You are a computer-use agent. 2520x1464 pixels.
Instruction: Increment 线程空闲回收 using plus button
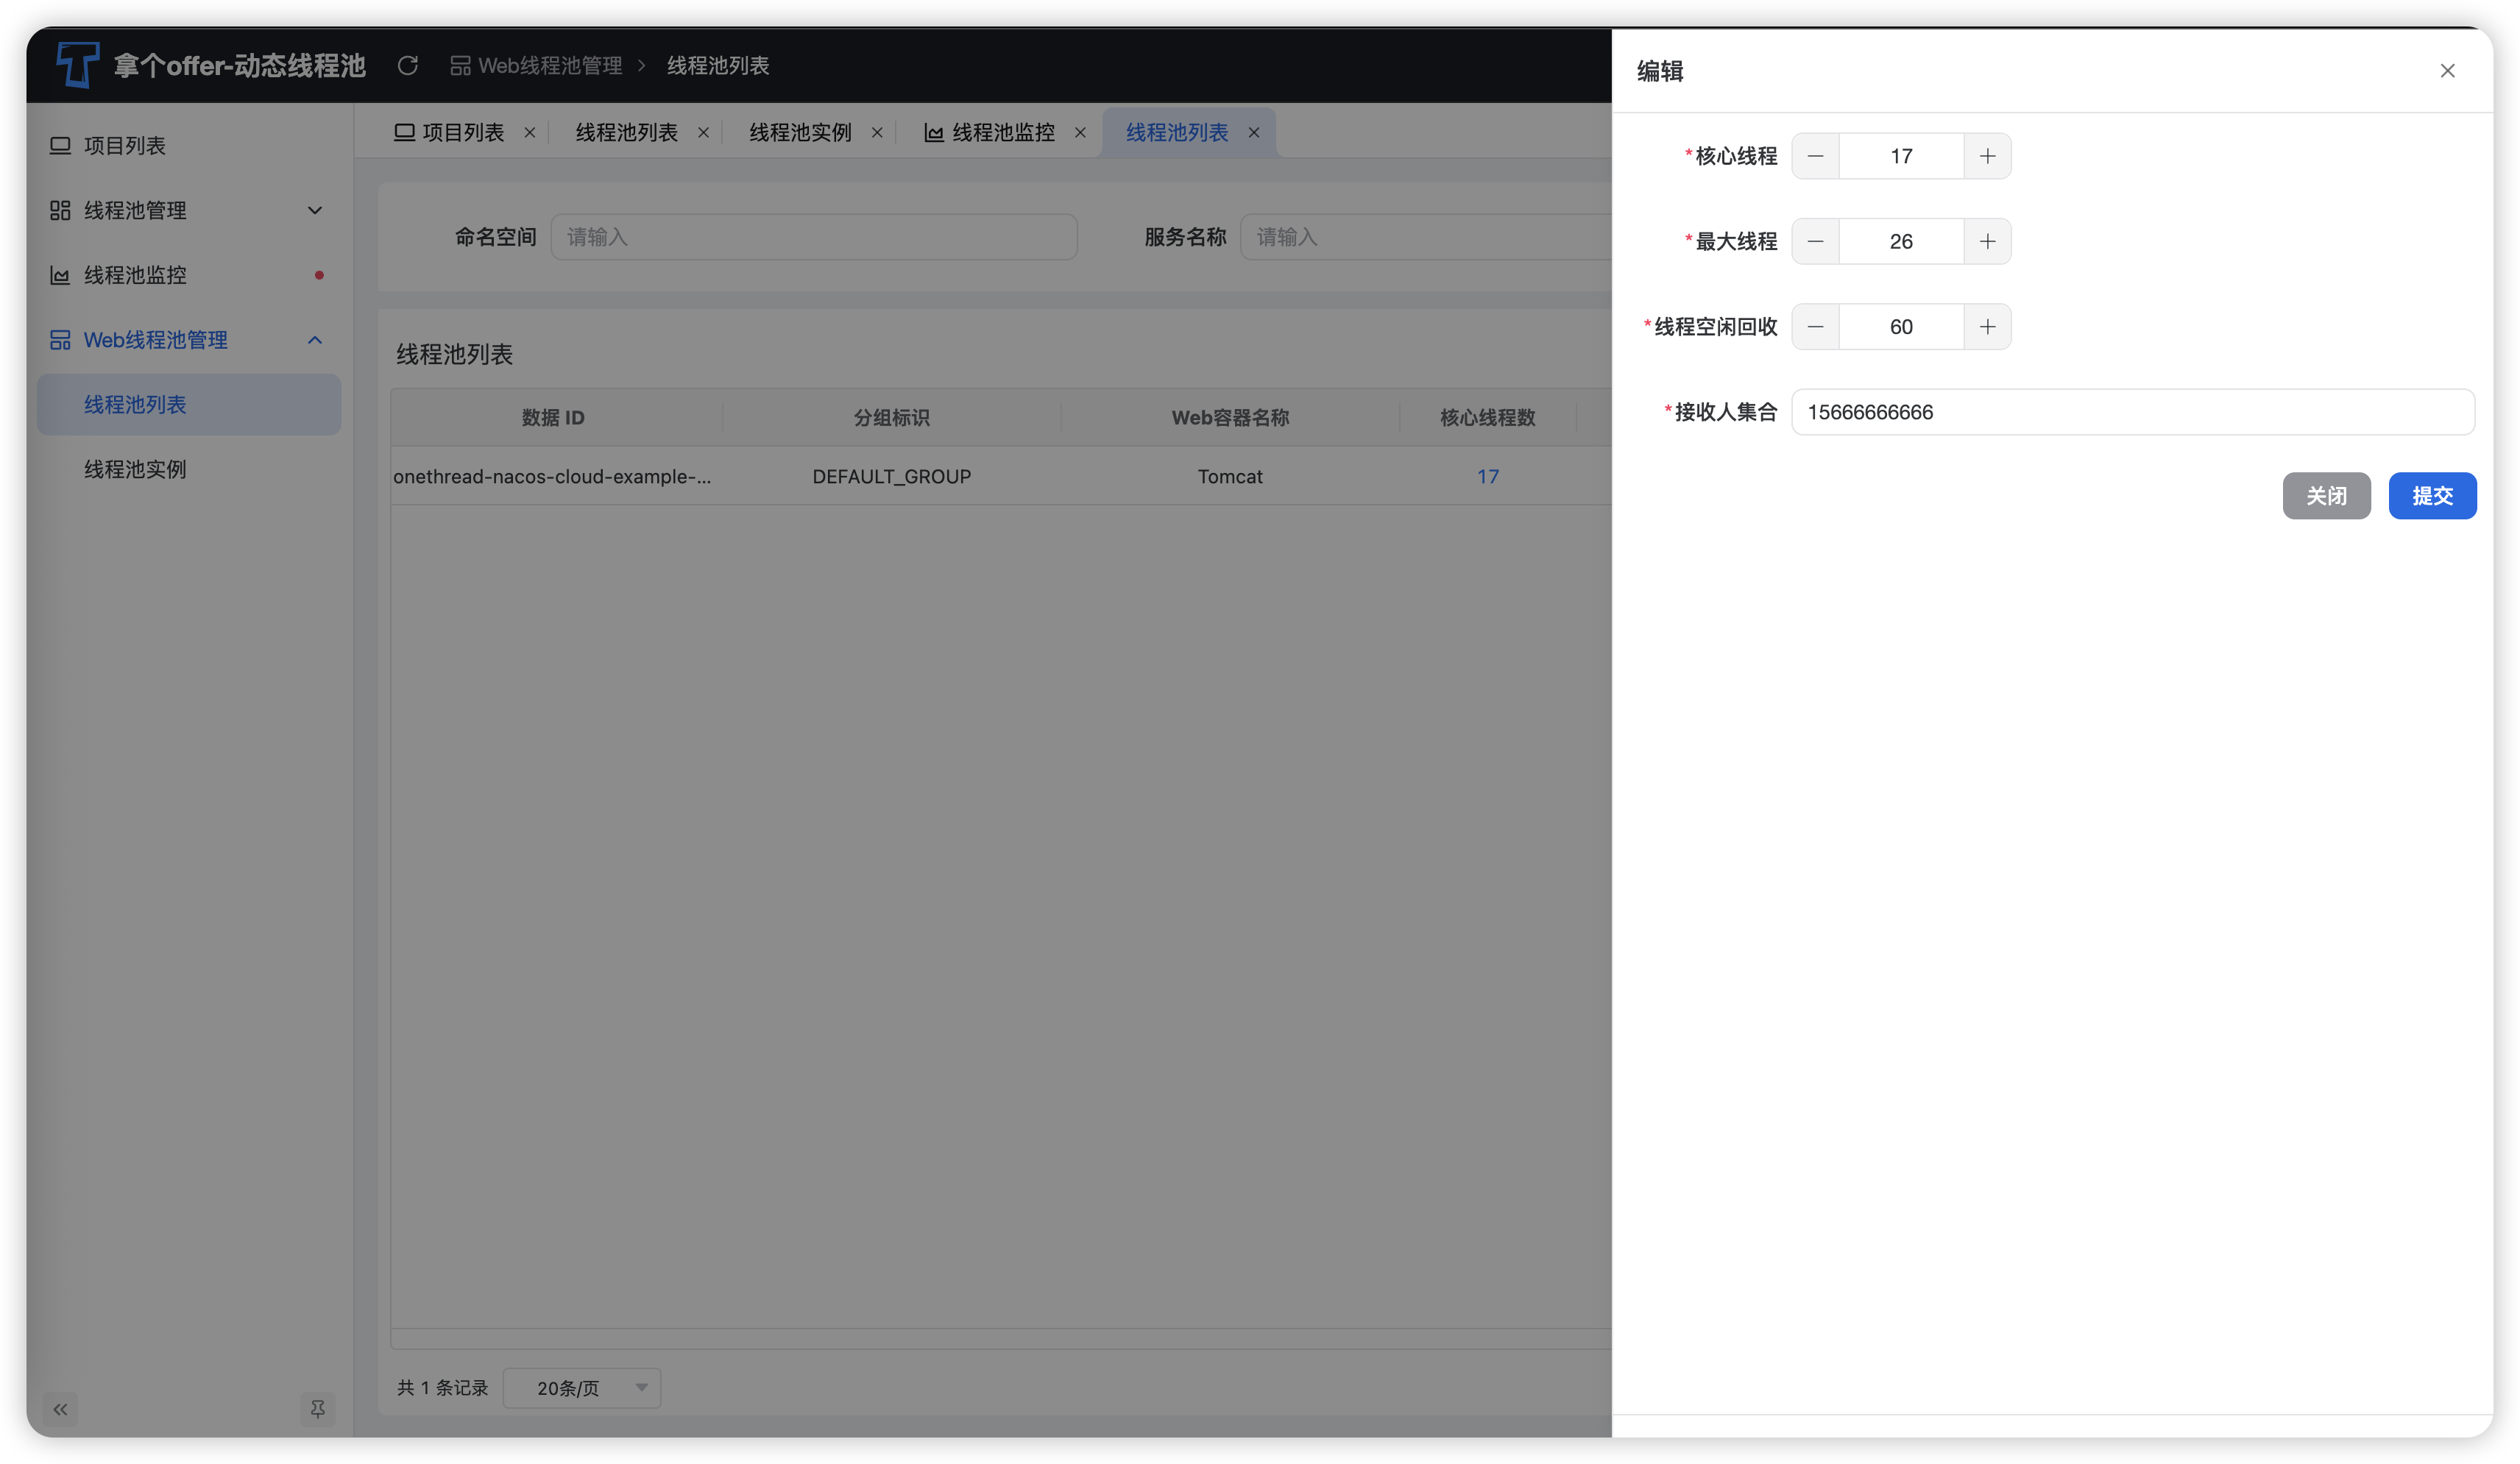[1987, 327]
